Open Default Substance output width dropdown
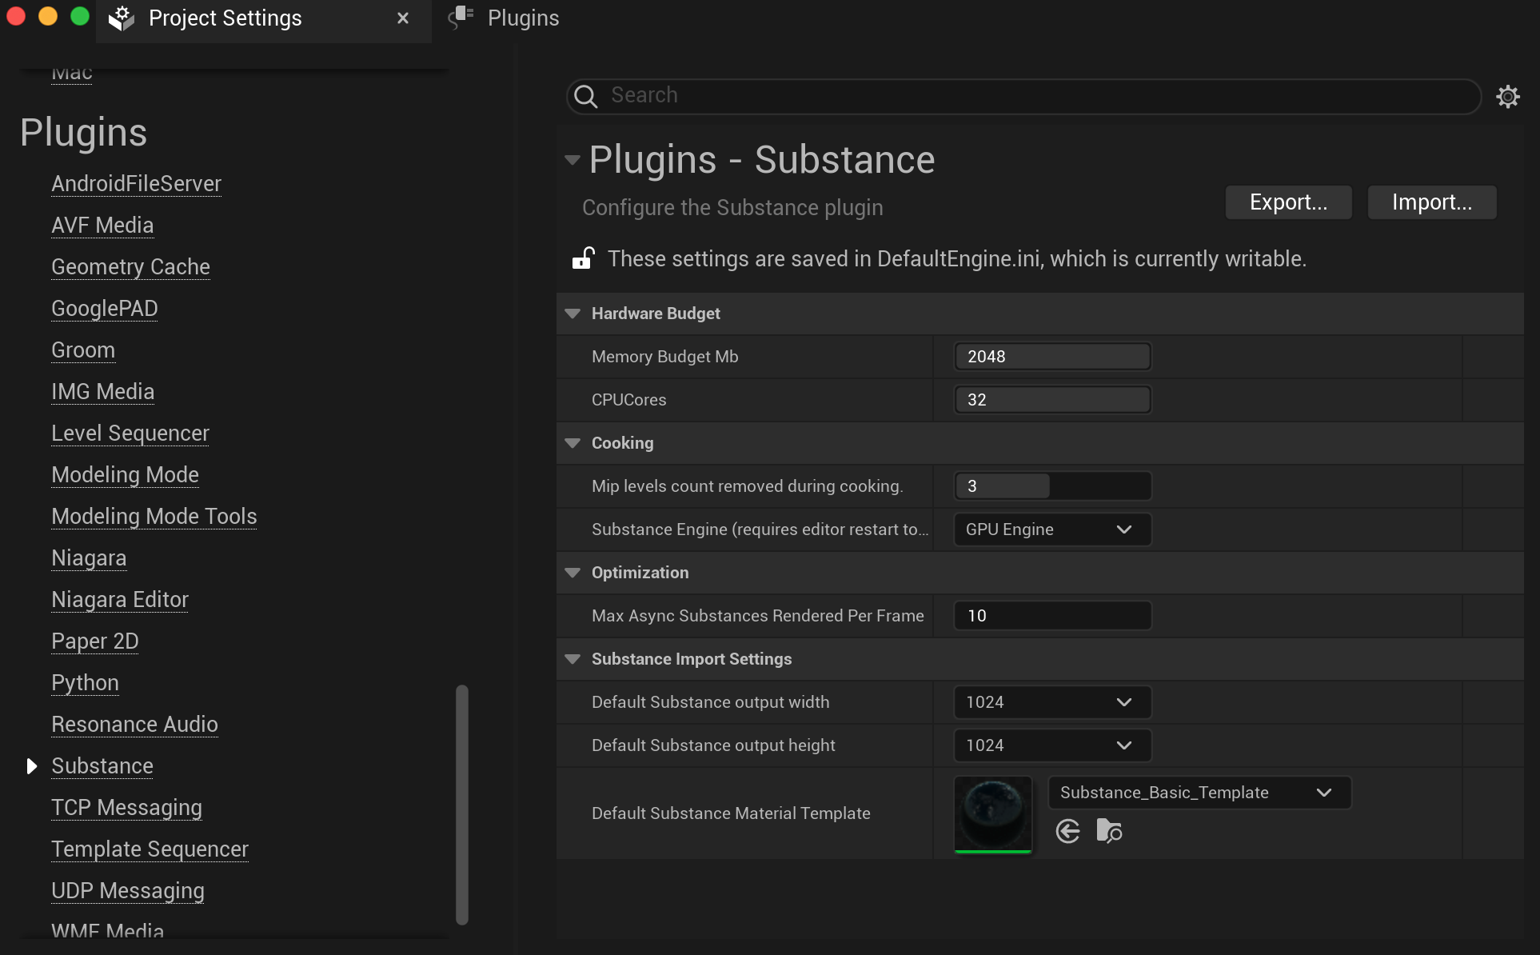This screenshot has height=955, width=1540. pyautogui.click(x=1052, y=702)
